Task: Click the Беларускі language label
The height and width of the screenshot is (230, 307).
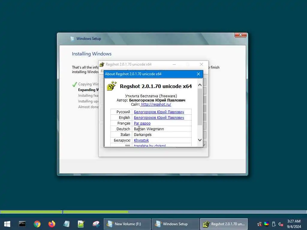Action: point(122,140)
